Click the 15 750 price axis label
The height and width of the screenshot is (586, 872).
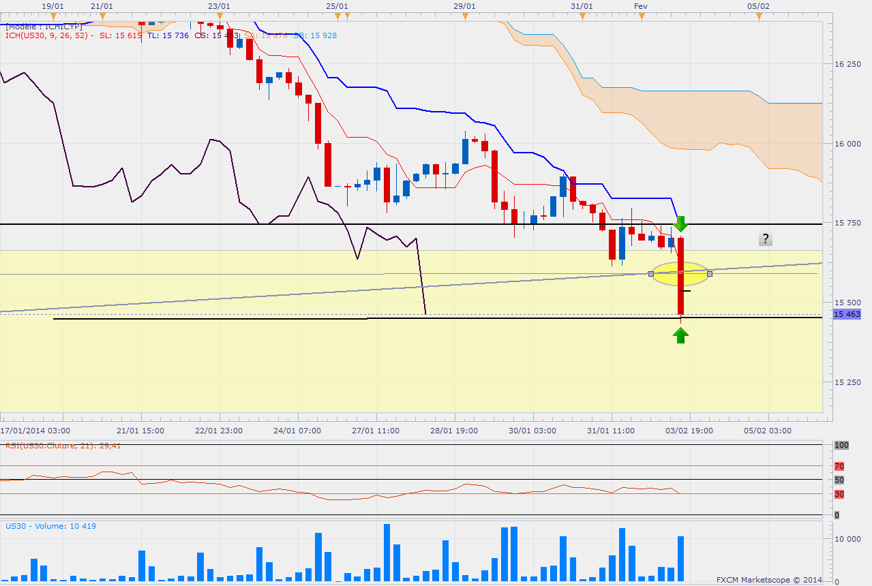[847, 223]
